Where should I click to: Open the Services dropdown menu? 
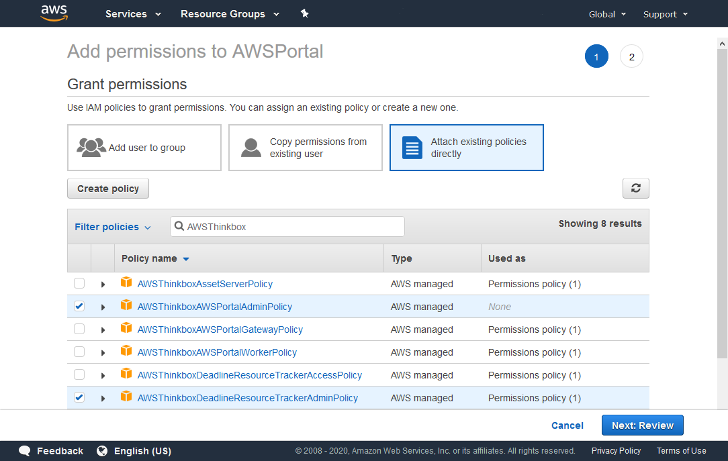point(133,14)
